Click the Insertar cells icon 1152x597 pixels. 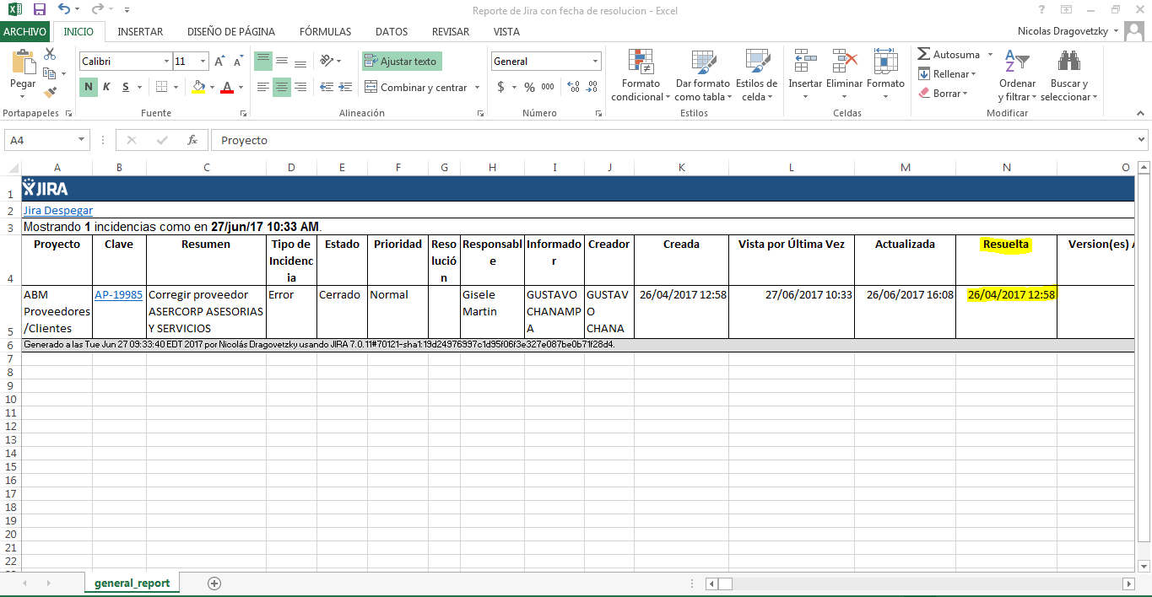[x=805, y=62]
